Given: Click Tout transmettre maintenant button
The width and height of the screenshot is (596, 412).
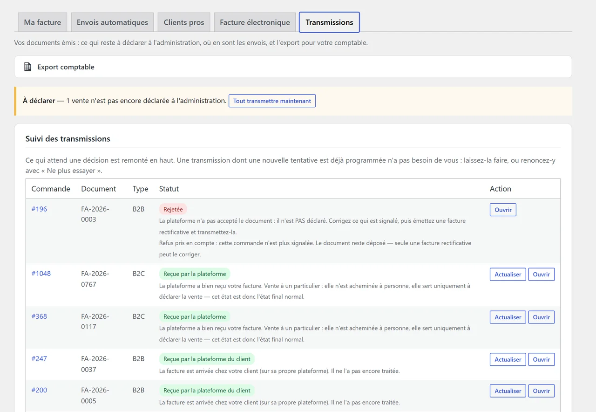Looking at the screenshot, I should tap(272, 101).
